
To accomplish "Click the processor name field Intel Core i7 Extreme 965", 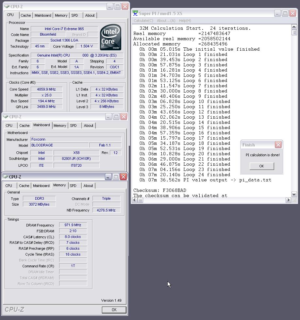I will (64, 29).
